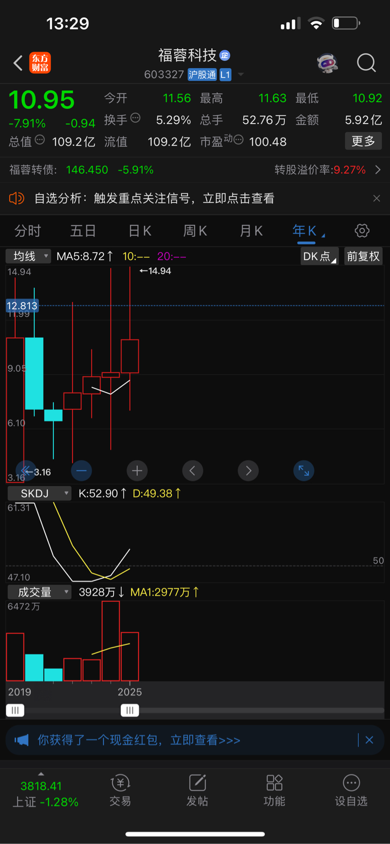390x844 pixels.
Task: Expand the 转股溢价率 chevron arrow
Action: (x=378, y=170)
